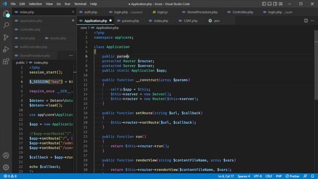318x179 pixels.
Task: Click the Split Editor Right icon
Action: [x=306, y=21]
